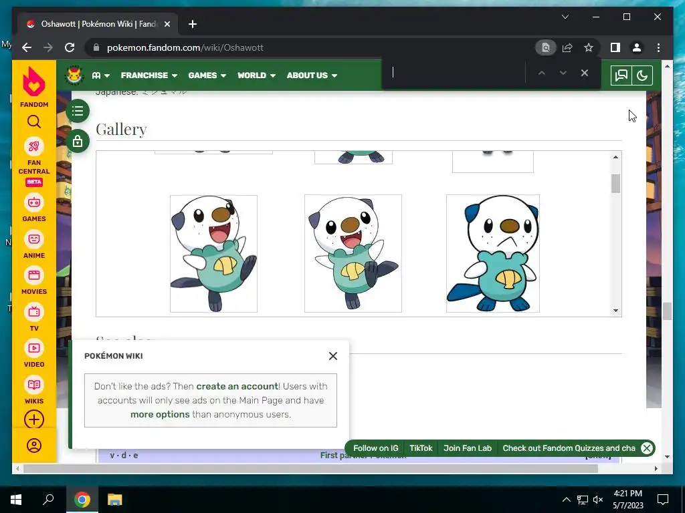
Task: Click the gallery scroll up arrow
Action: 615,157
